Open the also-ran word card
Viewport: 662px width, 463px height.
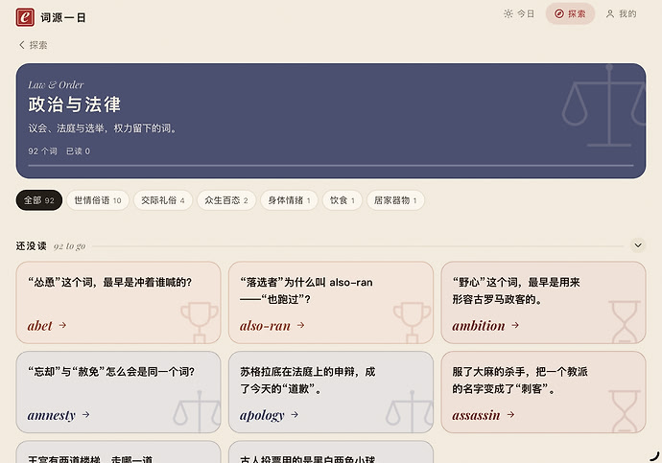pyautogui.click(x=331, y=302)
